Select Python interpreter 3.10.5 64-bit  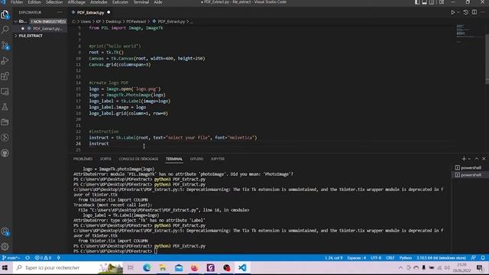click(x=441, y=258)
